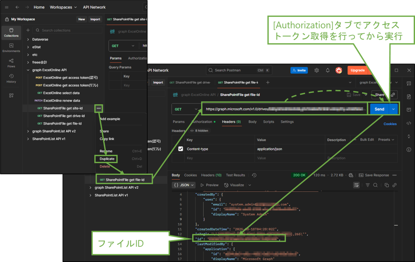Switch to Scripts tab in front window
This screenshot has height=262, width=415.
point(268,122)
